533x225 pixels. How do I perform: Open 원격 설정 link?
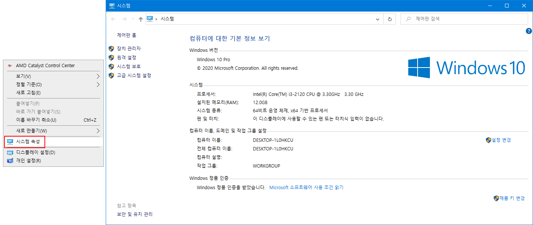pyautogui.click(x=127, y=57)
